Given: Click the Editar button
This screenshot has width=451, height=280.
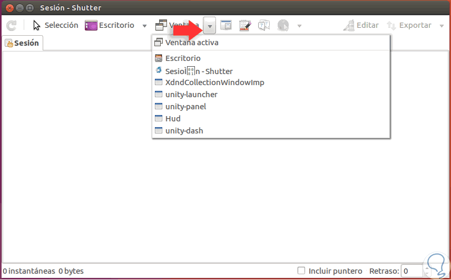Looking at the screenshot, I should click(361, 25).
